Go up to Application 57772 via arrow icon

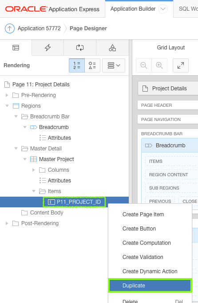click(x=10, y=28)
